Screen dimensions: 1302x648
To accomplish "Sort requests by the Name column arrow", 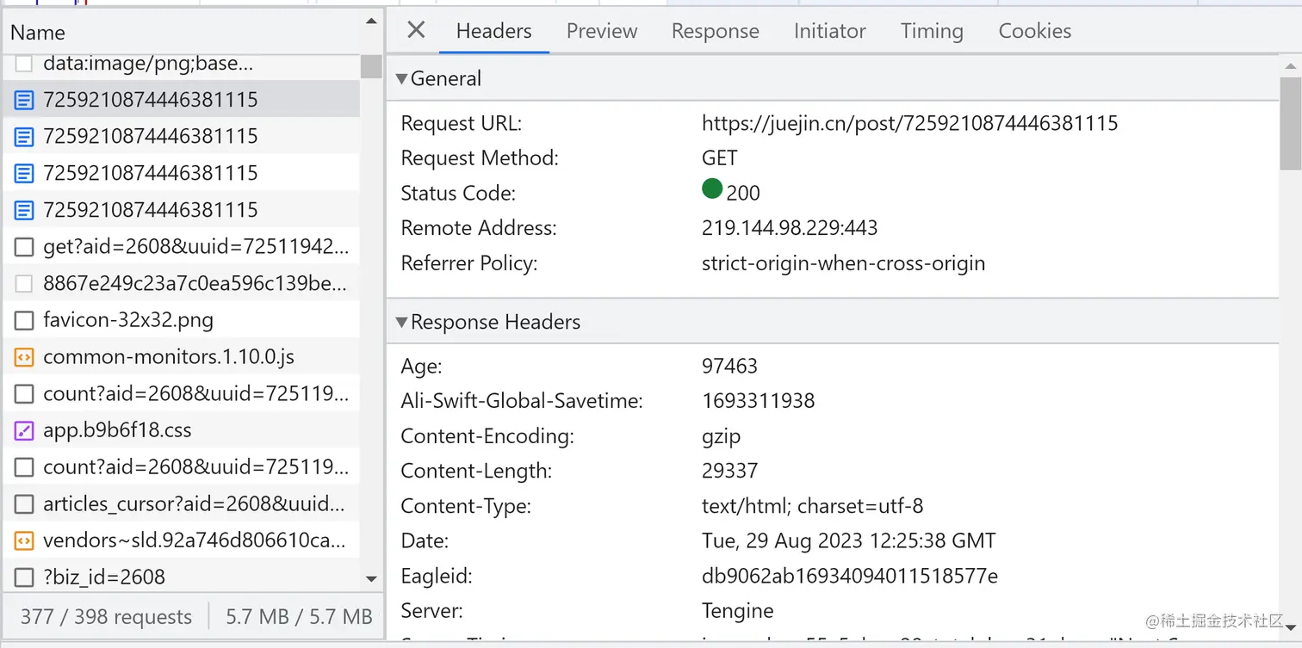I will point(371,22).
